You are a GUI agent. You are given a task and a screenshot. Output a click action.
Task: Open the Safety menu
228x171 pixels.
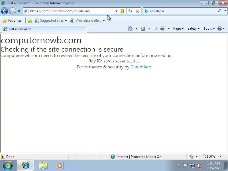coord(194,28)
